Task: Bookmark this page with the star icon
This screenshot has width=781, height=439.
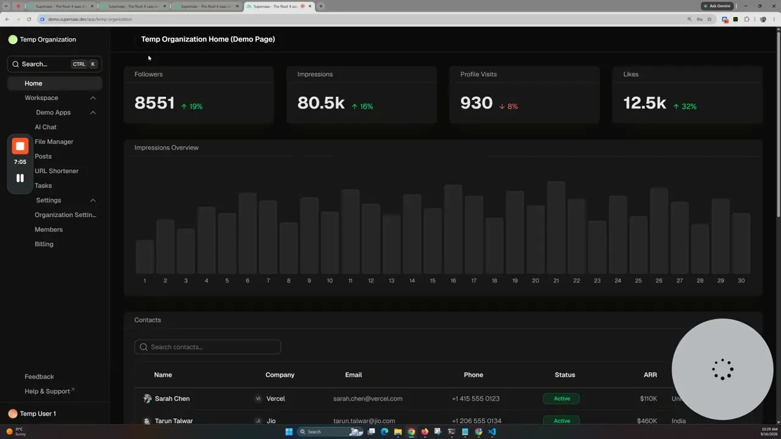Action: point(709,20)
